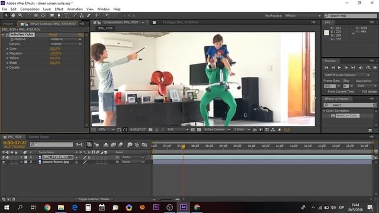
Task: Click Toggle Switches / Modes button
Action: 94,199
